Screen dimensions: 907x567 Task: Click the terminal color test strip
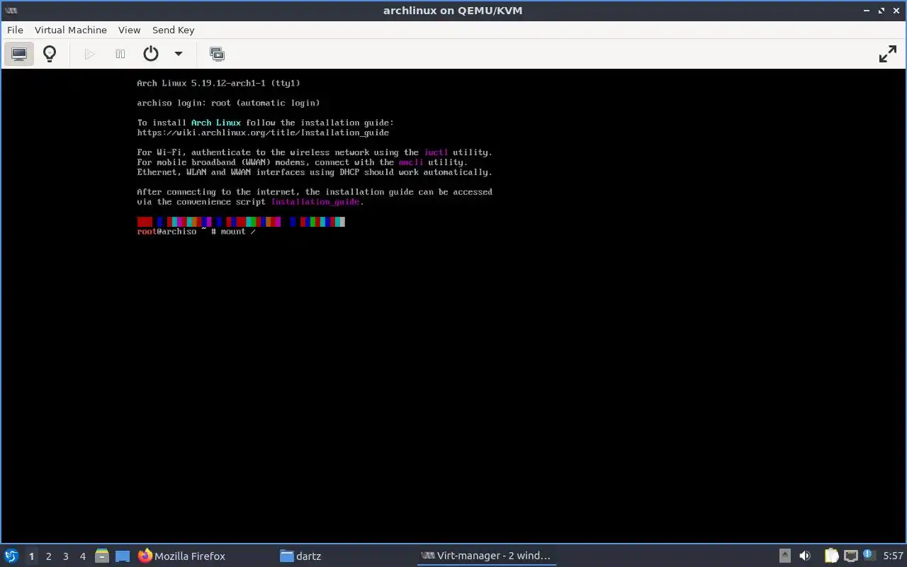point(241,222)
